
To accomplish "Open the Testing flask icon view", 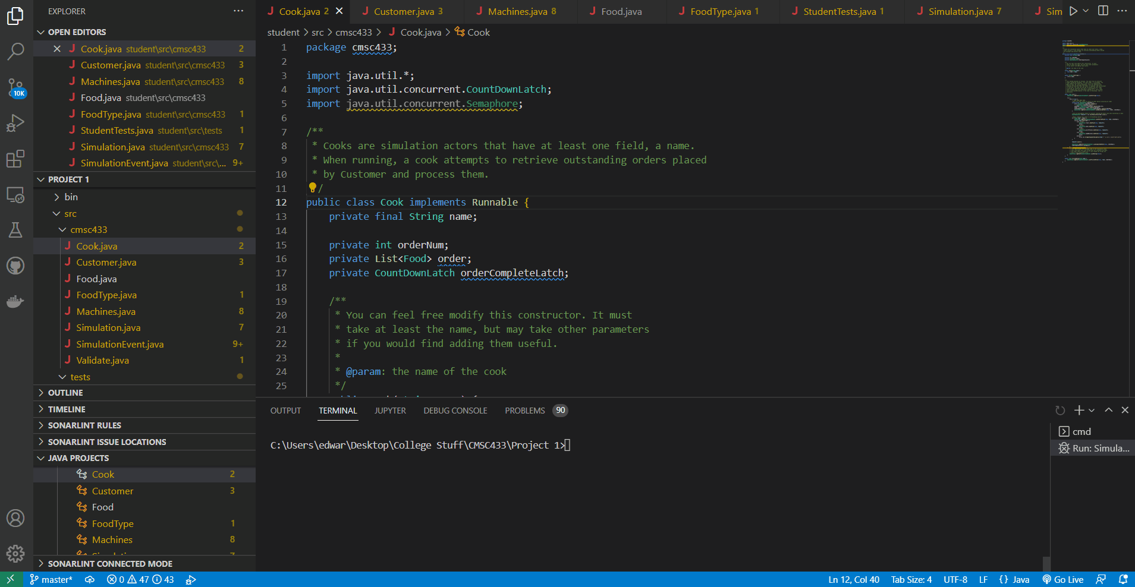I will [x=15, y=230].
